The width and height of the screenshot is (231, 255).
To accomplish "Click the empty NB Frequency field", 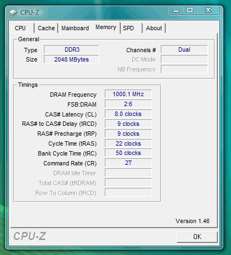I will tap(184, 69).
